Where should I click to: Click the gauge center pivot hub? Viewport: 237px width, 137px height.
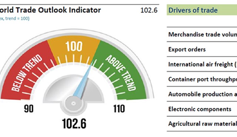[74, 104]
